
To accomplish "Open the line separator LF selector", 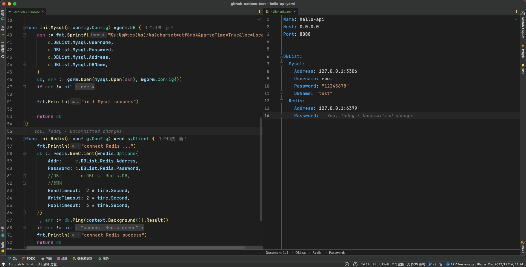I will (375, 264).
